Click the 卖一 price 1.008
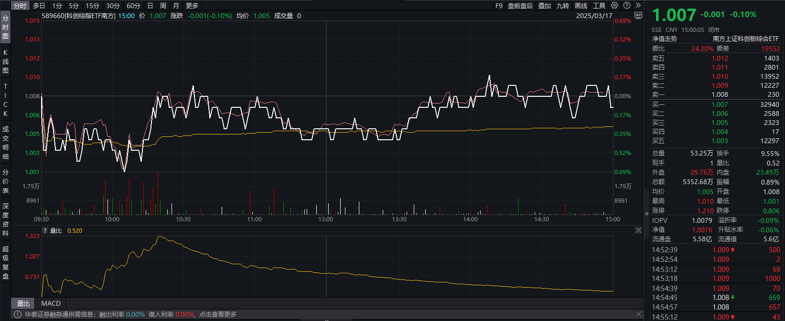This screenshot has height=321, width=785. [720, 94]
